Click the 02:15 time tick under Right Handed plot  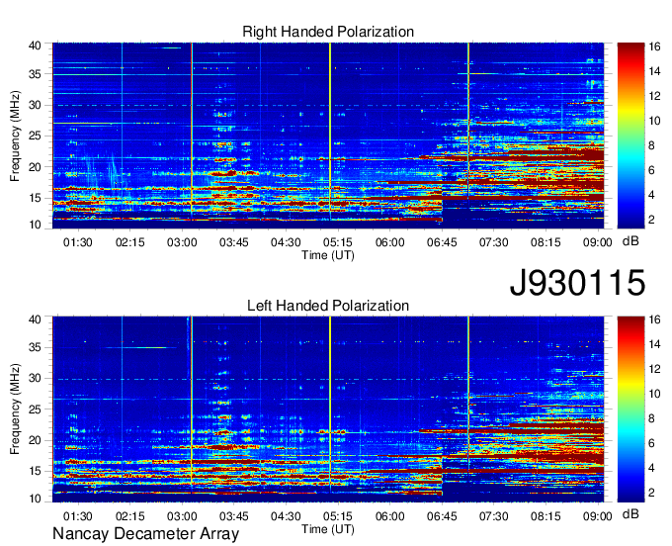[x=129, y=242]
